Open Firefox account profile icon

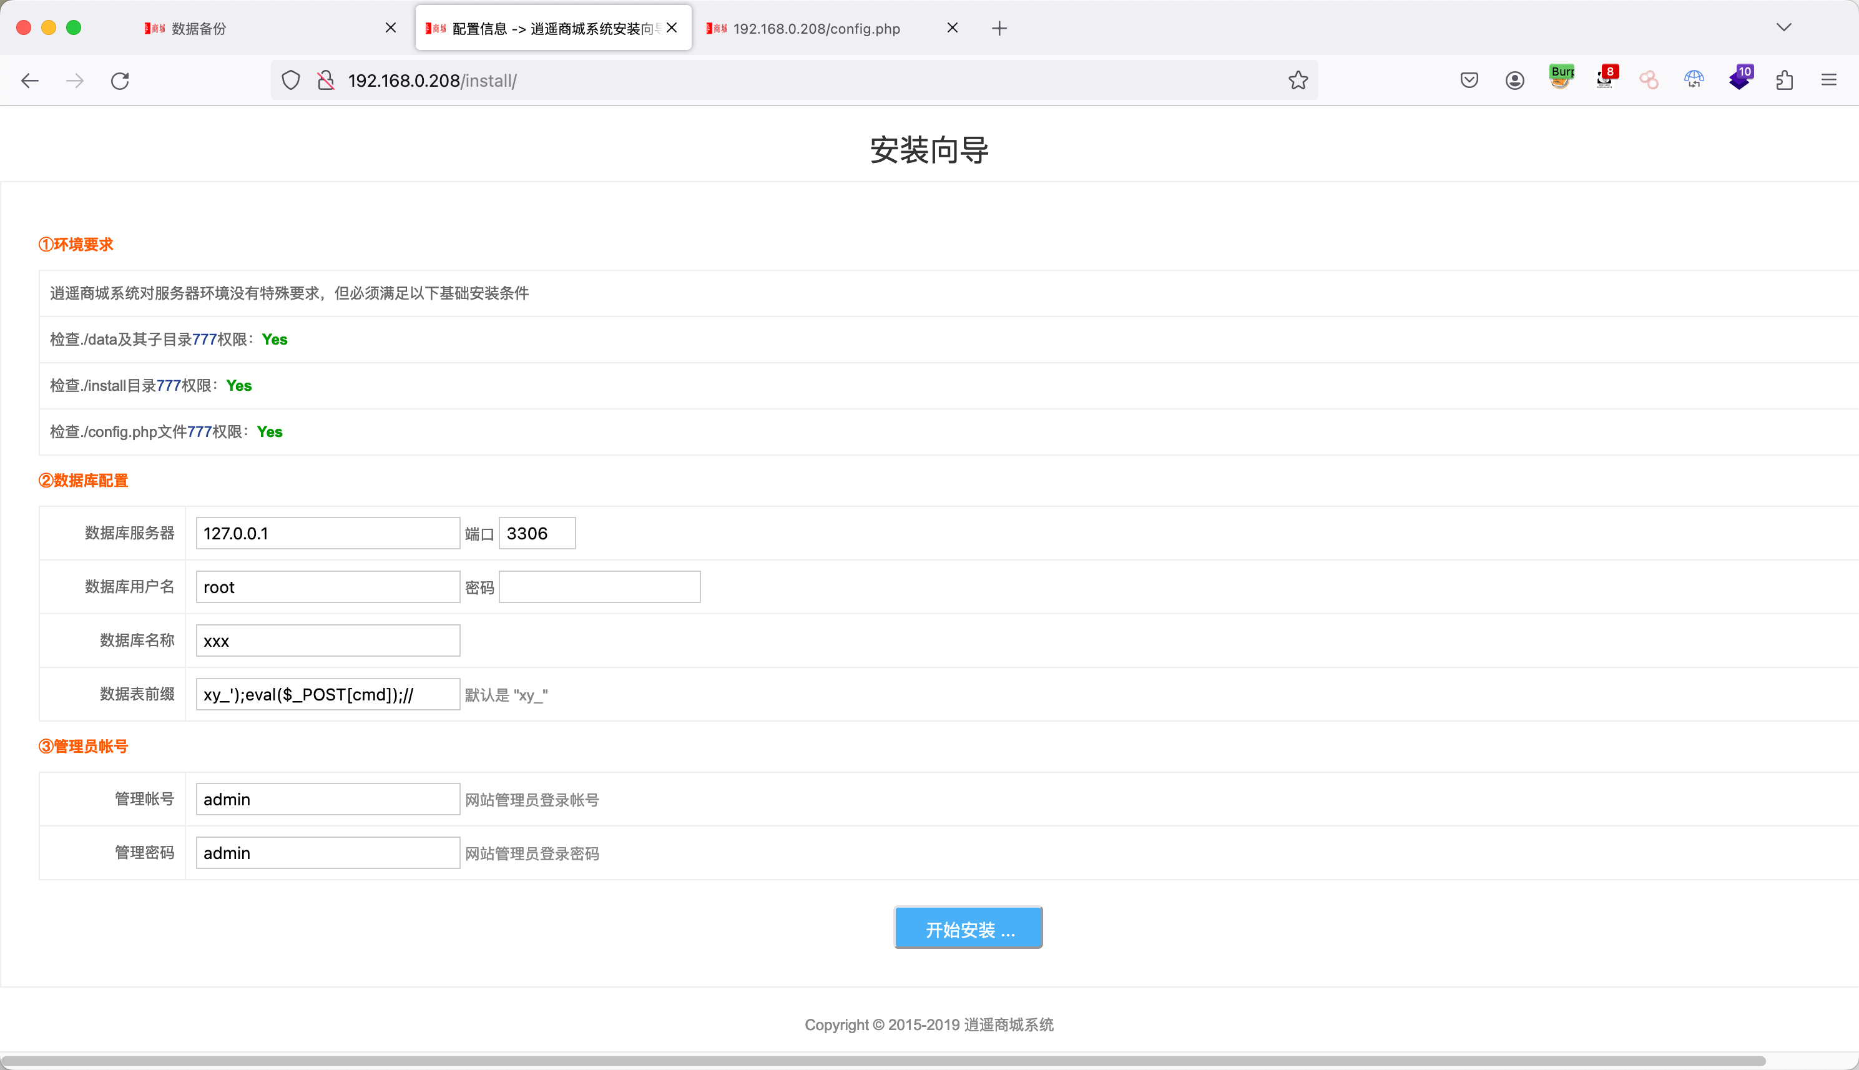[1514, 80]
